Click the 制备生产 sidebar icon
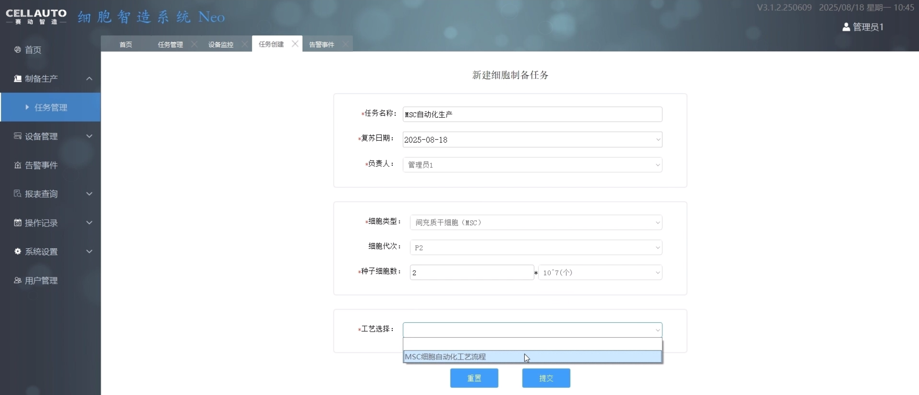919x395 pixels. click(x=17, y=79)
